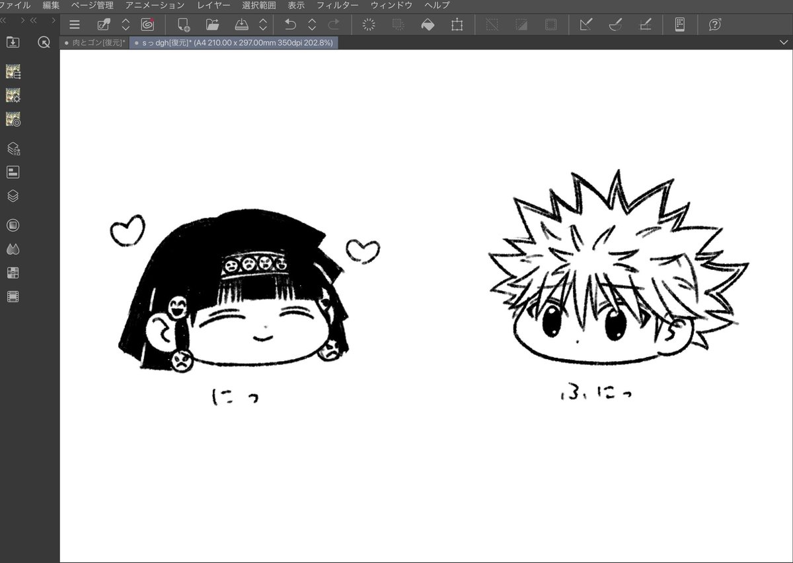Open the sub view panel with list overlay

pos(13,71)
